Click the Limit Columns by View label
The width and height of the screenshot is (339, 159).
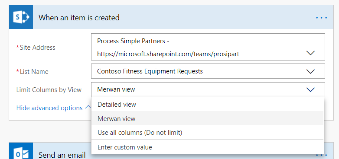[49, 90]
